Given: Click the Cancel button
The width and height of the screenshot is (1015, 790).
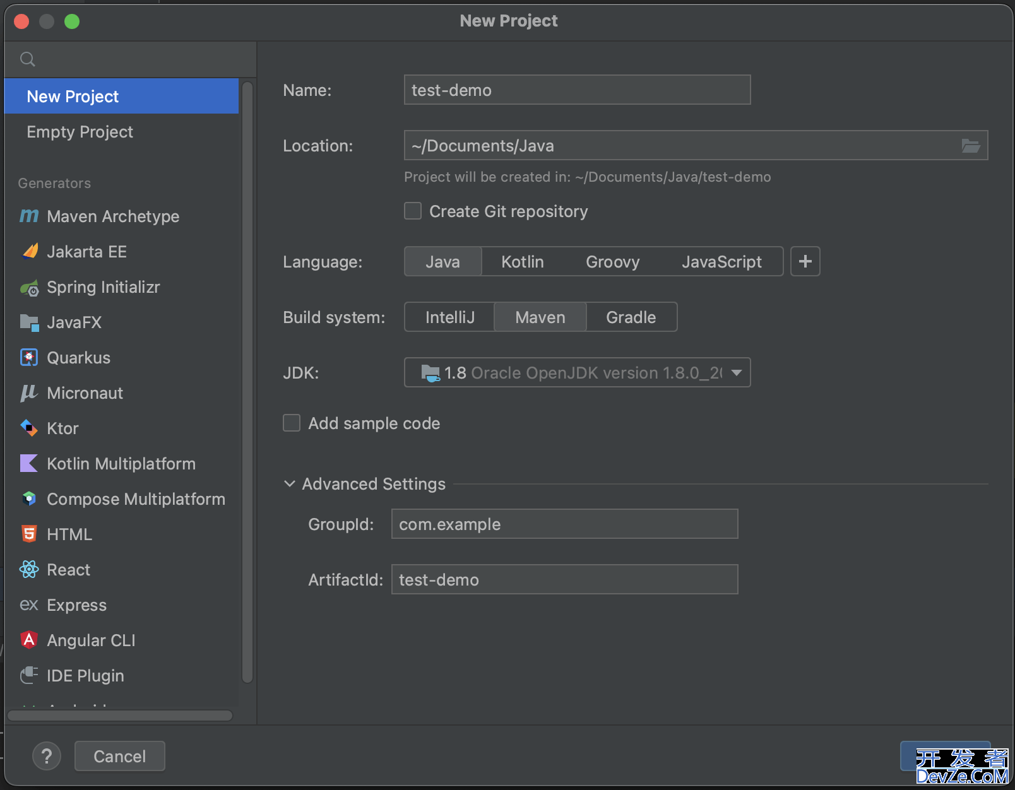Looking at the screenshot, I should coord(120,756).
